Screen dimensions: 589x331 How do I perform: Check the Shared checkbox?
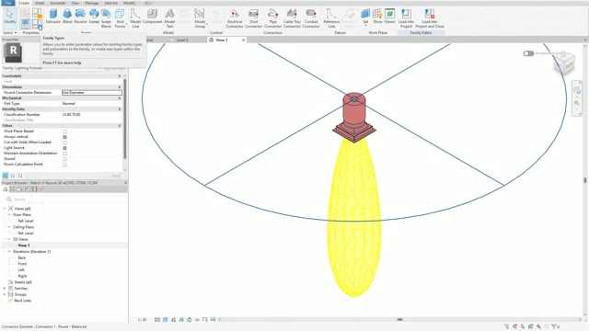click(x=64, y=159)
